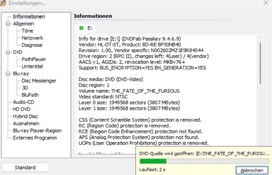This screenshot has height=175, width=272.
Task: Click the 'Volume name: THE_FATE_OF_THE_FURIOUS' line
Action: coord(129,91)
